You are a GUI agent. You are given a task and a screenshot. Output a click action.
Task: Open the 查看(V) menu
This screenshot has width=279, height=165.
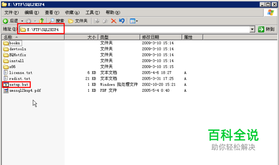tap(52, 12)
